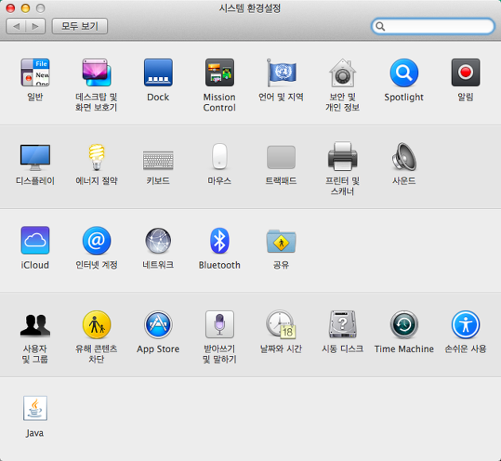Open 디스플레이 display preferences
This screenshot has width=501, height=461.
[x=35, y=157]
